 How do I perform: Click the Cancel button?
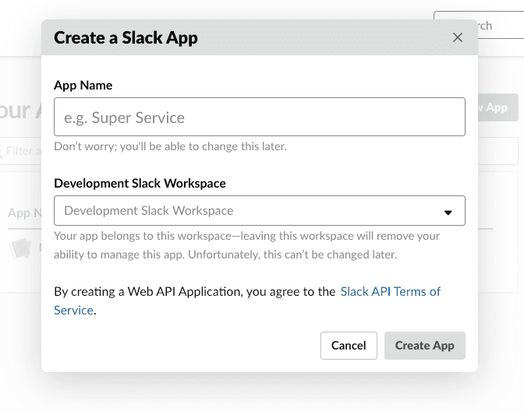(349, 346)
